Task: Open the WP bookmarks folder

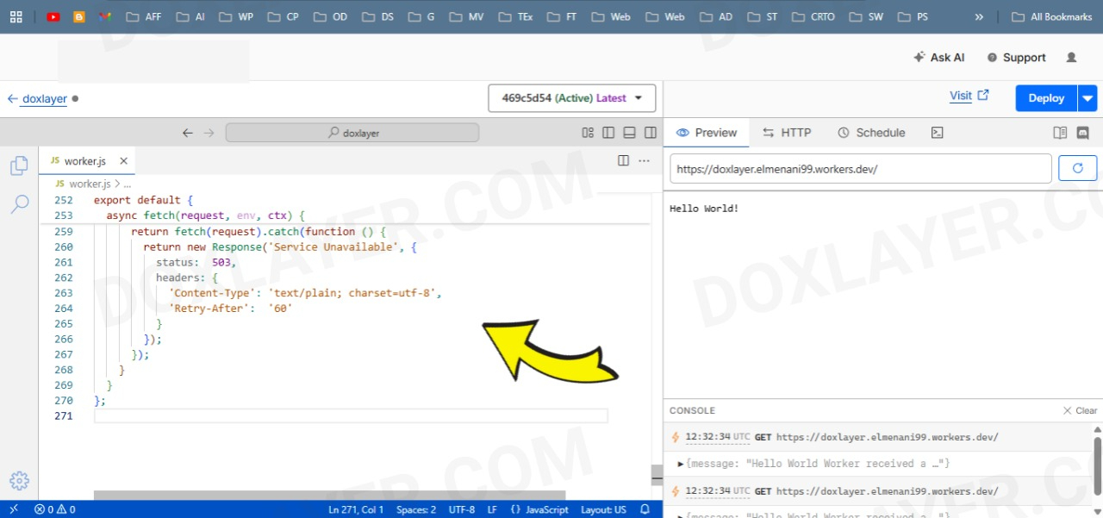Action: (x=236, y=16)
